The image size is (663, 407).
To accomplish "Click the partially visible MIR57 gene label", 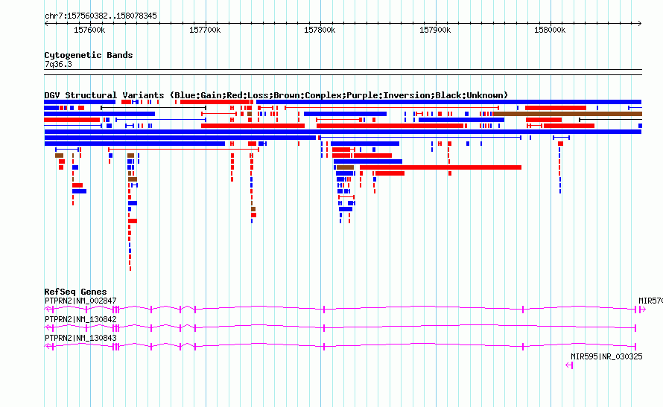I will tap(650, 301).
